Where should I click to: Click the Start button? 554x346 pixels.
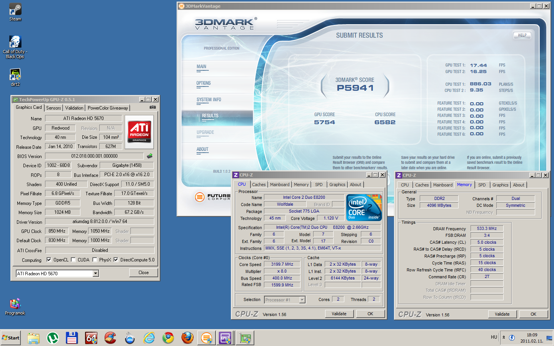[x=10, y=338]
